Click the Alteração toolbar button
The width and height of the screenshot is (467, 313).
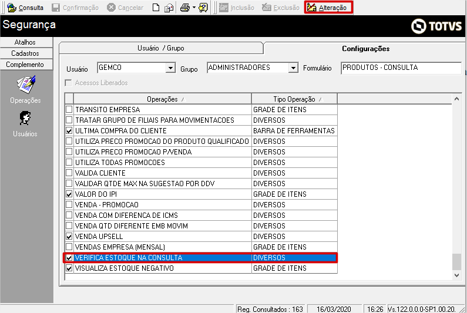tap(328, 8)
